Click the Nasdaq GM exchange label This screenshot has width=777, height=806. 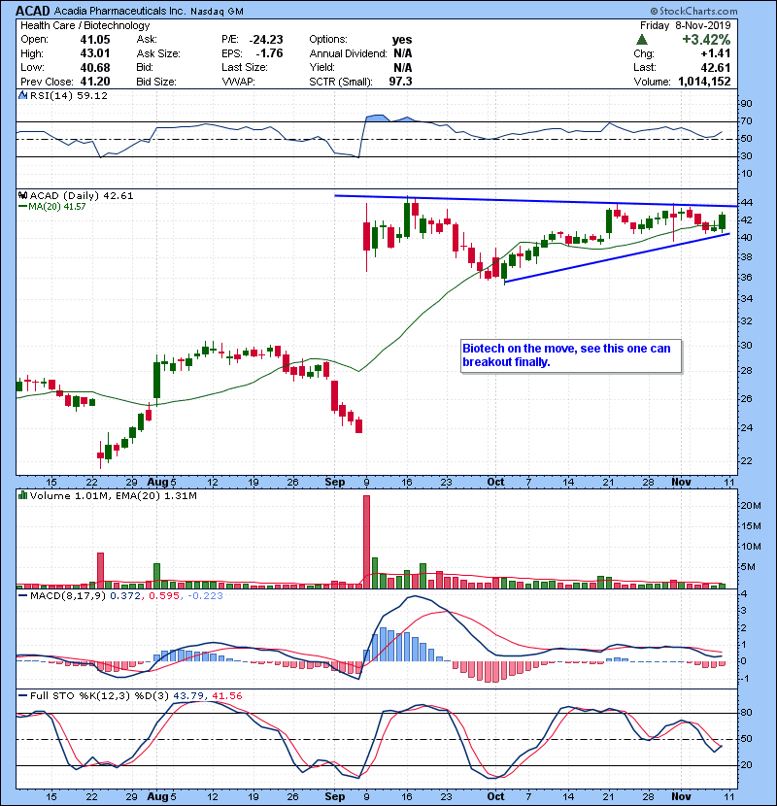tap(217, 12)
